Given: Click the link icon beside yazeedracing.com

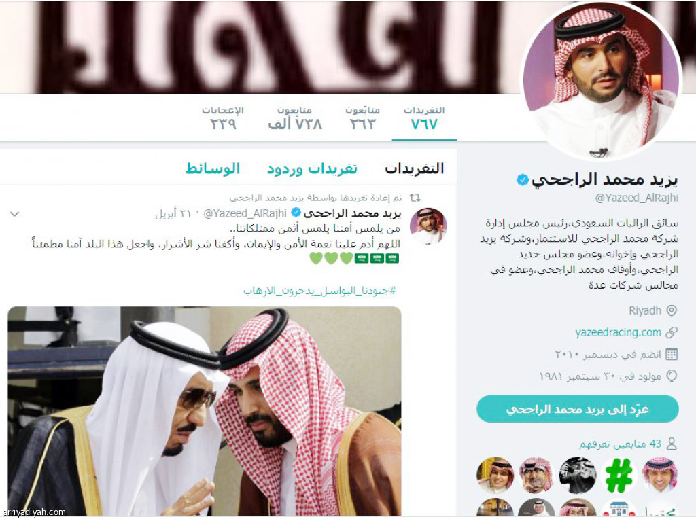Looking at the screenshot, I should (672, 332).
